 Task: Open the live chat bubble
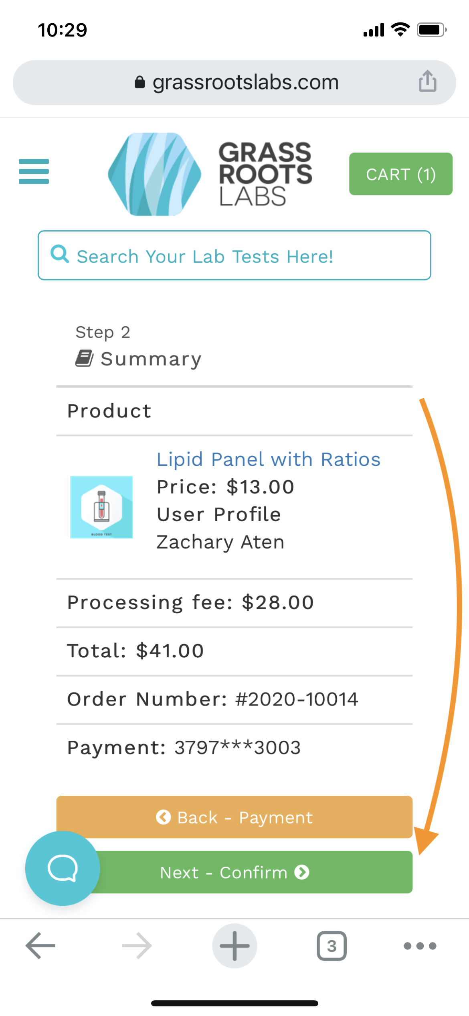click(62, 868)
